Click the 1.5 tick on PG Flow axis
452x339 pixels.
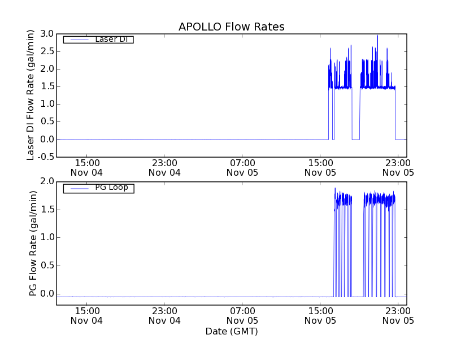(x=47, y=210)
